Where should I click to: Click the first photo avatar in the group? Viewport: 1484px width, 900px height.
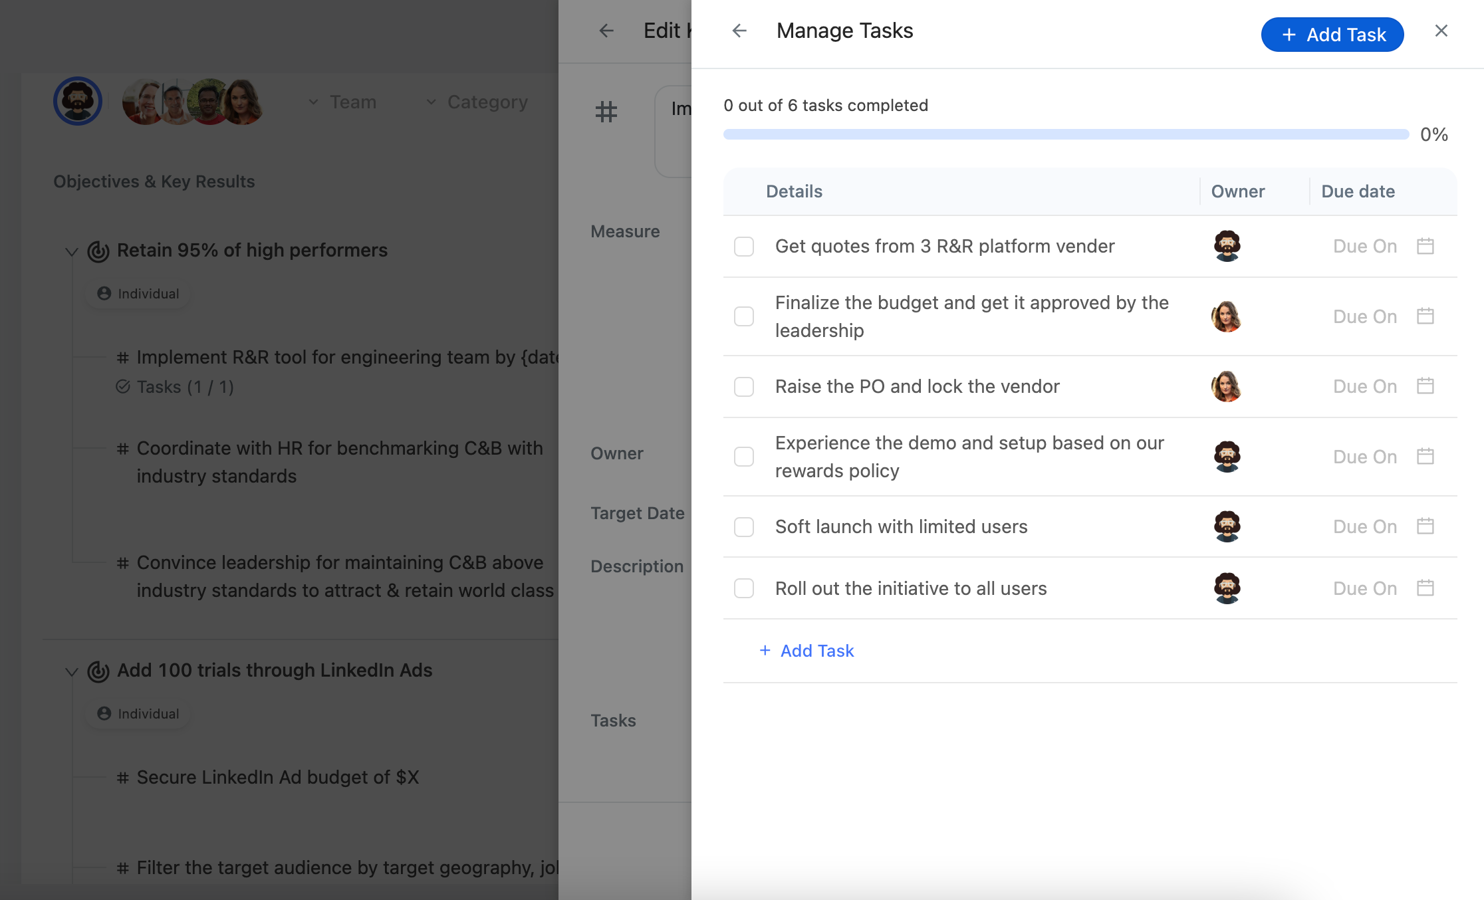coord(142,102)
